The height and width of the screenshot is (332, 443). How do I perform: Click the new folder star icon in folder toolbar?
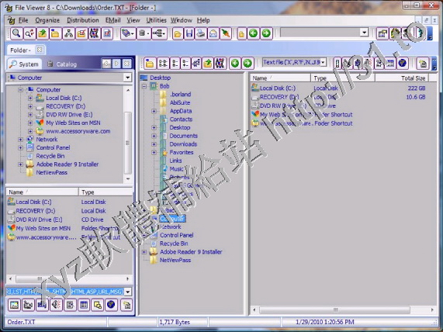423,63
